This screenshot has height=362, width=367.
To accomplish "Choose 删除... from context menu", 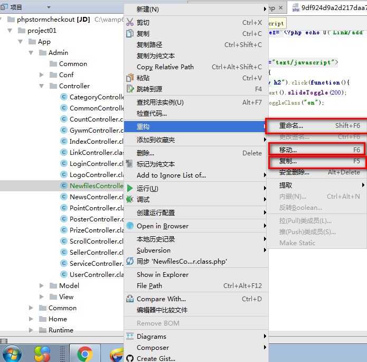I will pyautogui.click(x=196, y=153).
